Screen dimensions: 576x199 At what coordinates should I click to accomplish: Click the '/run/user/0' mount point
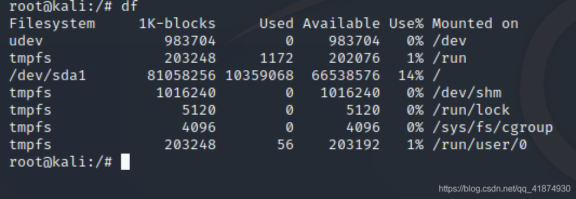coord(480,144)
